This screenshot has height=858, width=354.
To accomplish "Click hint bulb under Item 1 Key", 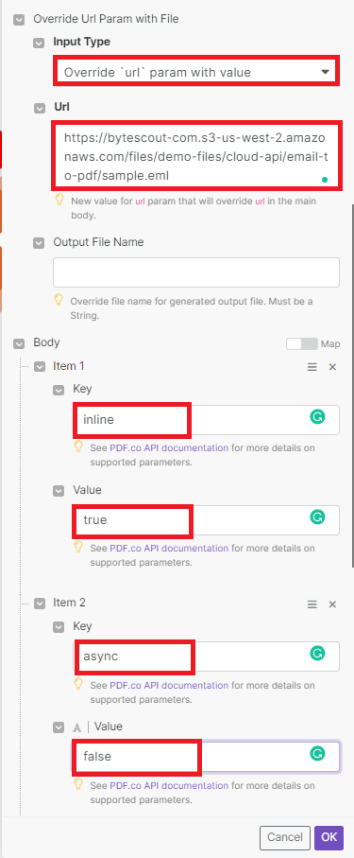I will coord(78,447).
